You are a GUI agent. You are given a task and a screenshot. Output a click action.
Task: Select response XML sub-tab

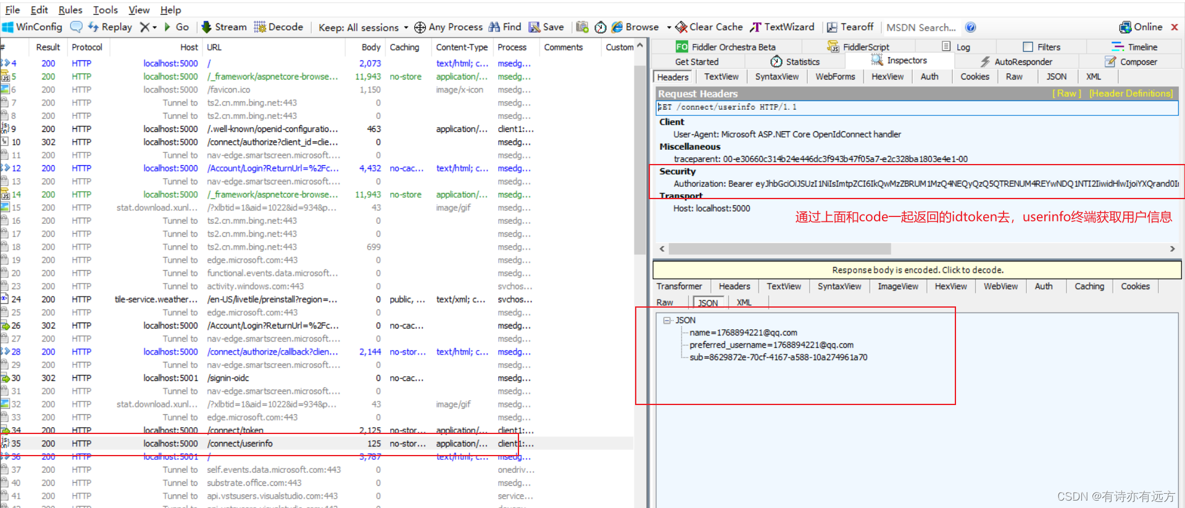tap(744, 302)
